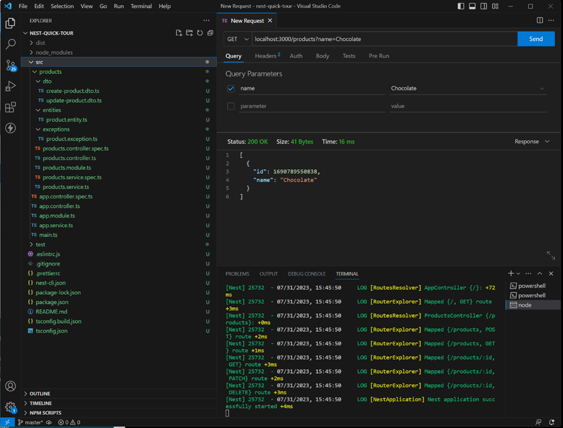Close the terminal panel
563x428 pixels.
[x=551, y=274]
